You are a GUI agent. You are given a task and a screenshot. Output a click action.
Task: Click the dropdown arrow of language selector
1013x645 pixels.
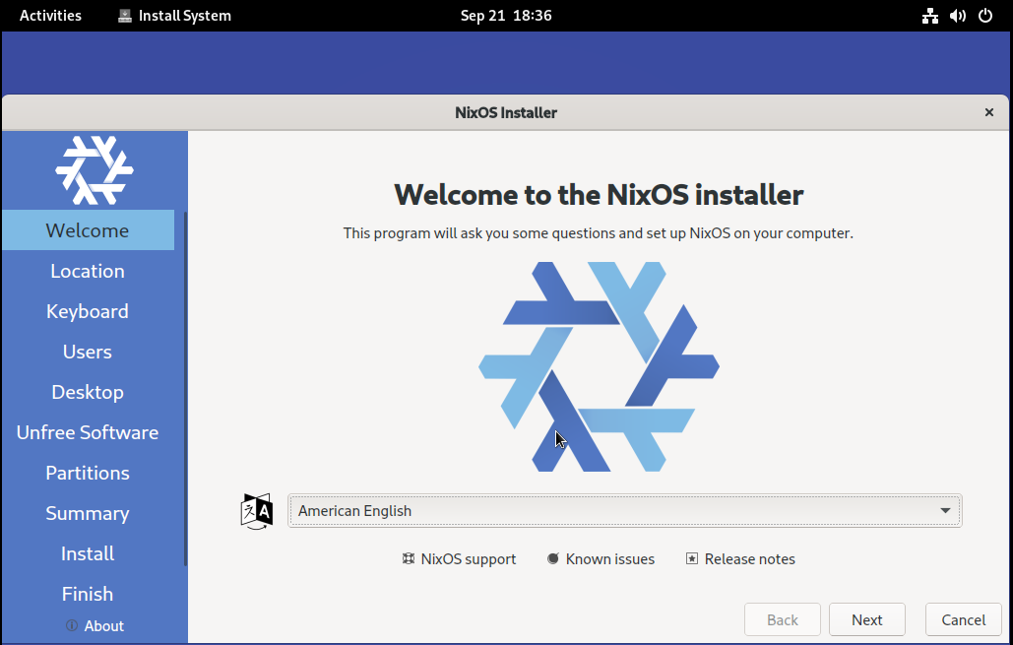[x=945, y=511]
